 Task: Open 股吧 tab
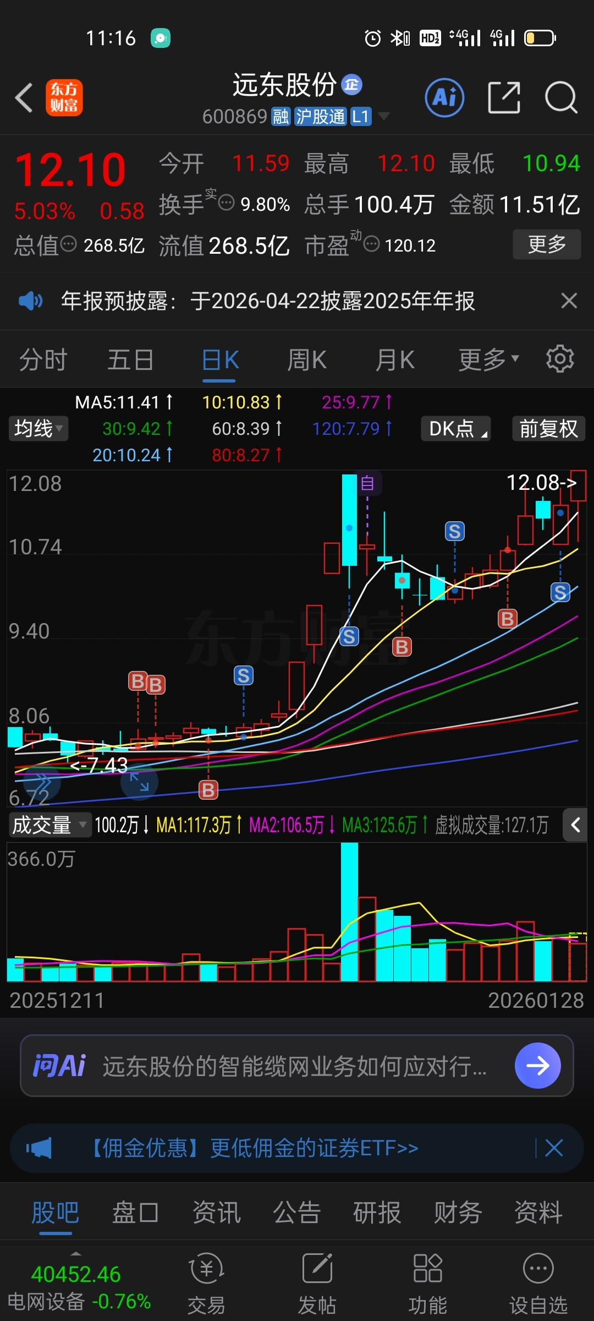click(55, 1213)
